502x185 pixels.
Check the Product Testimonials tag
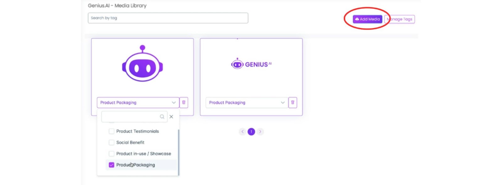click(111, 131)
